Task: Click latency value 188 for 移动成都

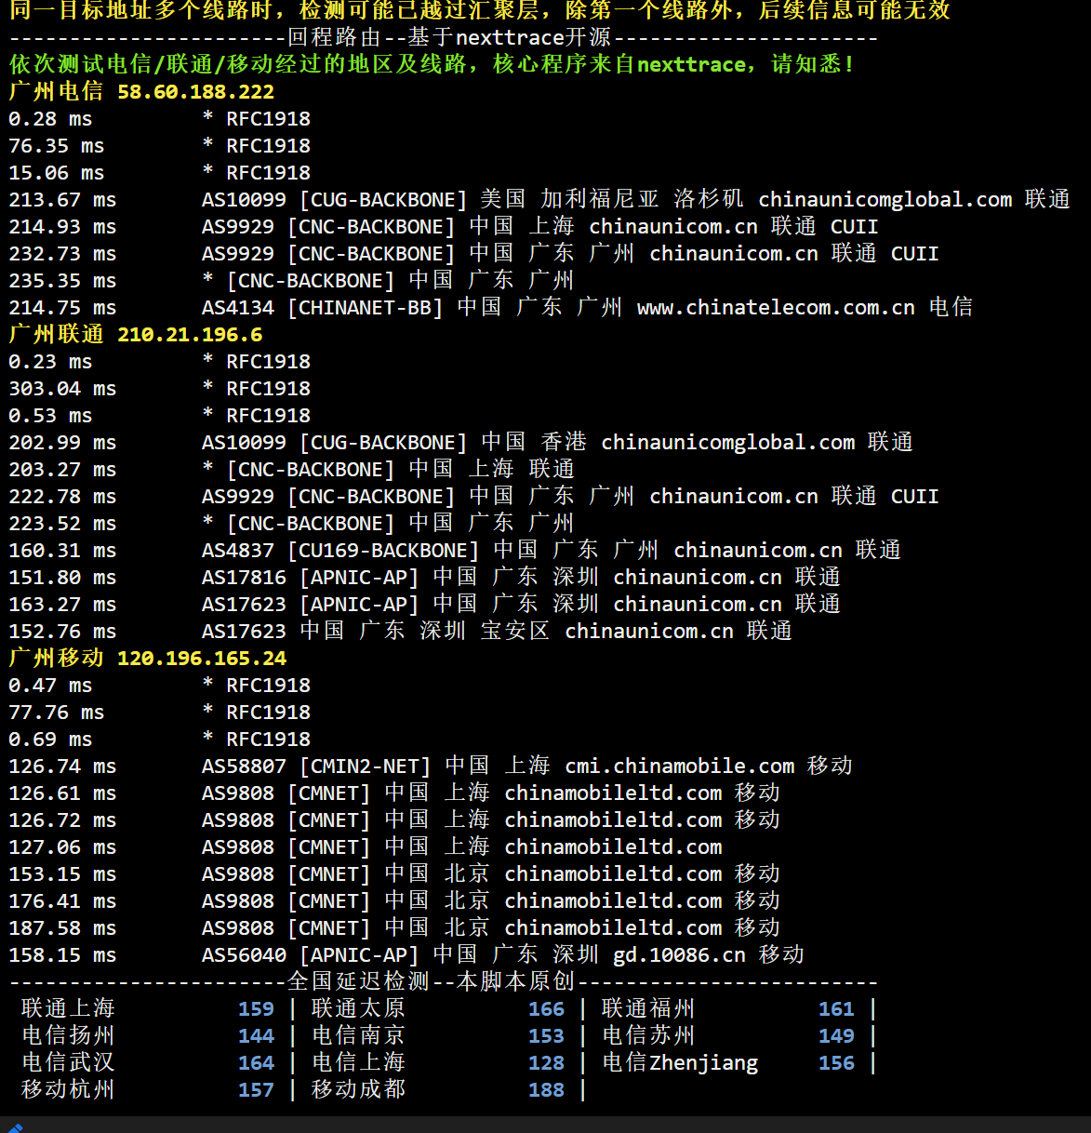Action: click(546, 1089)
